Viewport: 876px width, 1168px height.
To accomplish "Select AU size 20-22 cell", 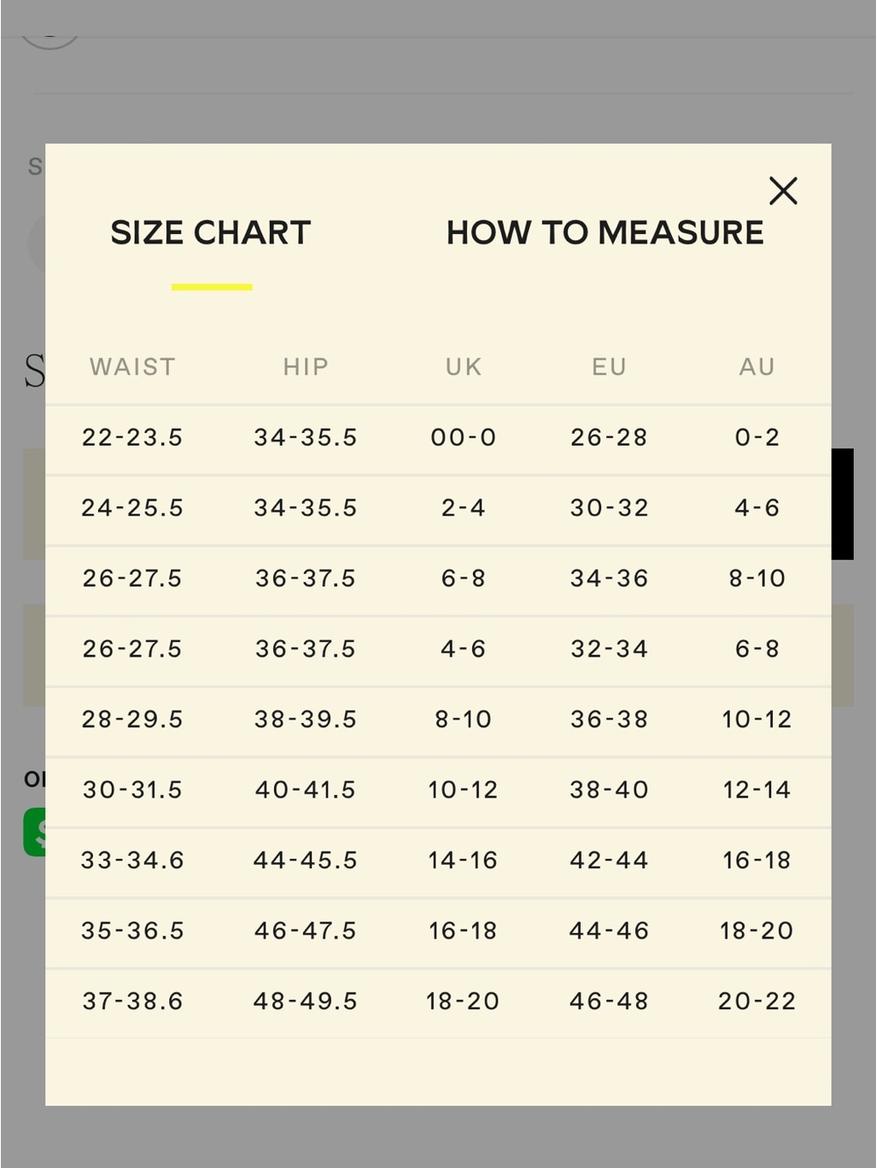I will point(757,1001).
